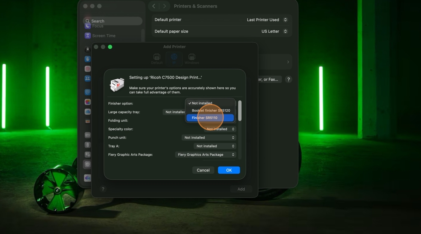Open Mouse settings icon

(x=88, y=145)
